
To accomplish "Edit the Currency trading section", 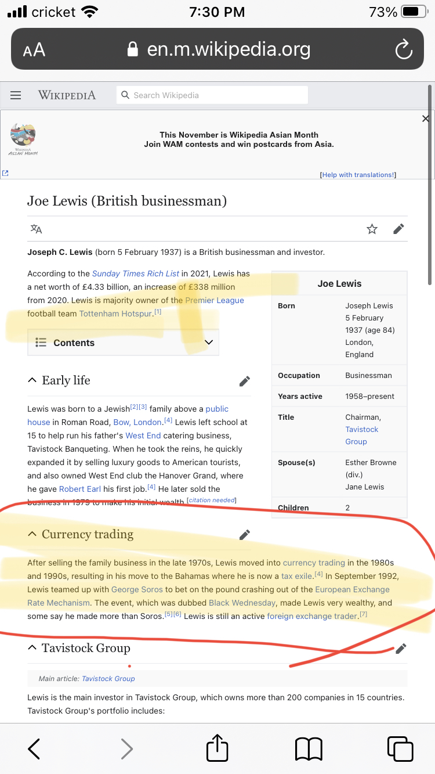I will click(x=245, y=534).
